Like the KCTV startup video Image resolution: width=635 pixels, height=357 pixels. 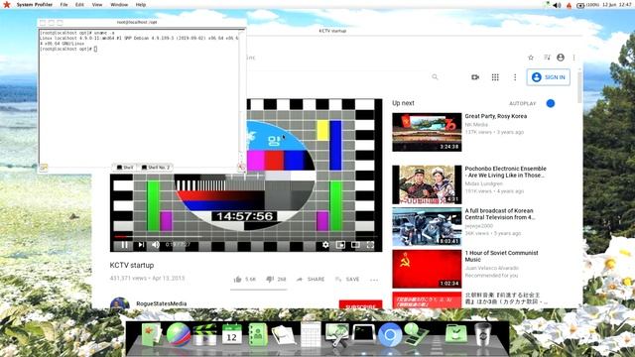click(x=245, y=280)
